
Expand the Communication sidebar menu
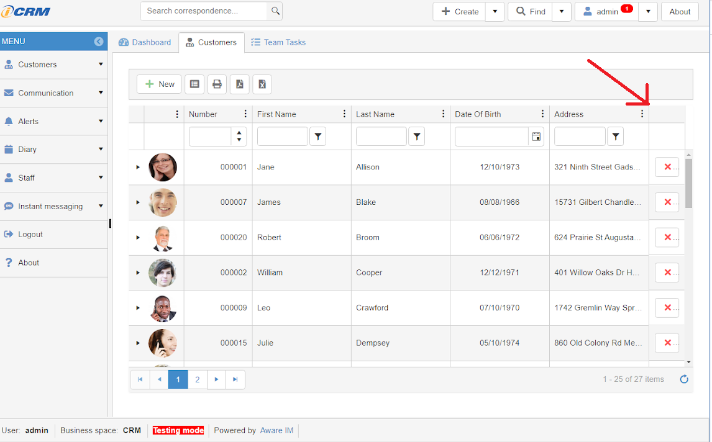(x=53, y=93)
